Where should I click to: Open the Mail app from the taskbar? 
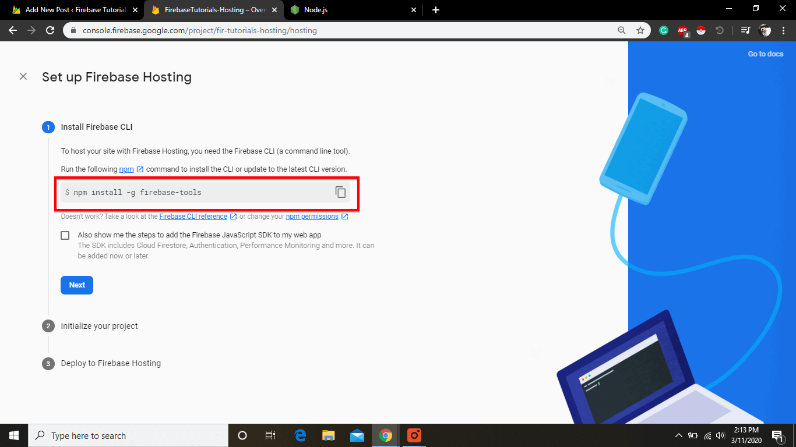(x=357, y=435)
